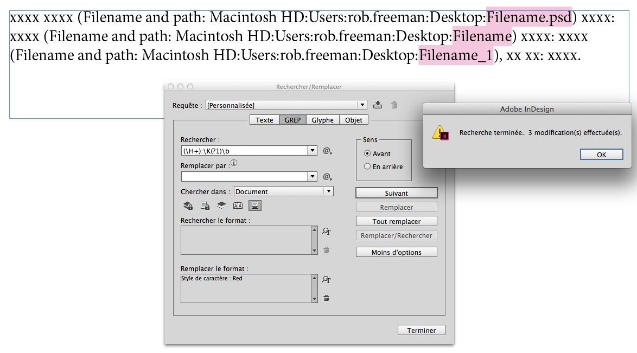The image size is (637, 353).
Task: Clear Remplacer le format attributes trash icon
Action: tap(326, 298)
